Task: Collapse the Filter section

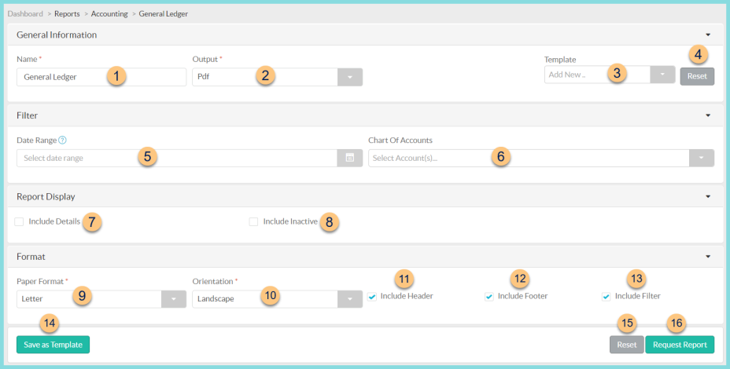Action: tap(708, 115)
